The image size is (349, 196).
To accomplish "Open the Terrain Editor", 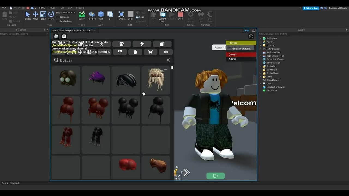I will pyautogui.click(x=82, y=16).
